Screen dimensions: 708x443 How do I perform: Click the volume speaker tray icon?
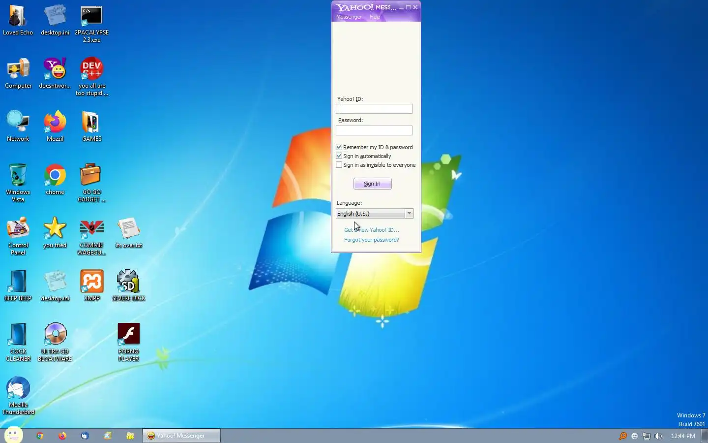[658, 436]
